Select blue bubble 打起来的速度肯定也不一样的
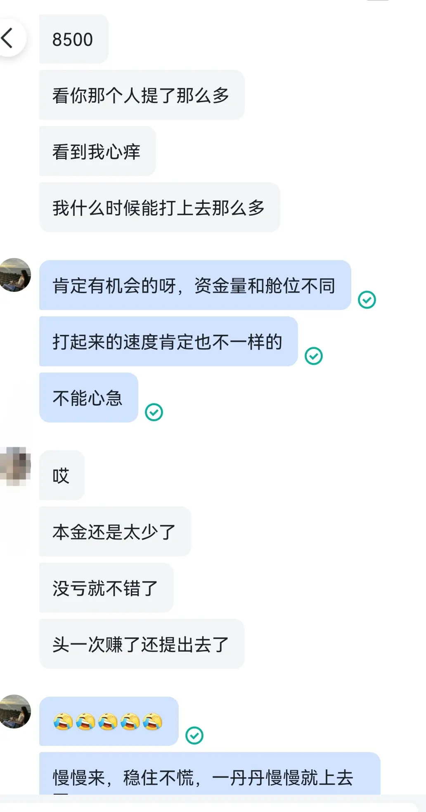The width and height of the screenshot is (426, 812). click(168, 342)
